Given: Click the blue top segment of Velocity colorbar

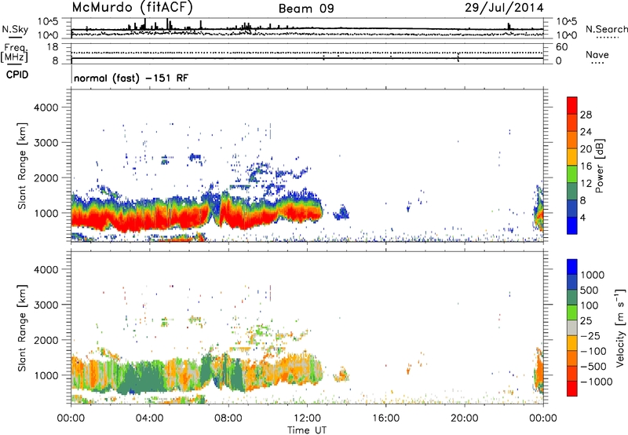Looking at the screenshot, I should tap(572, 267).
